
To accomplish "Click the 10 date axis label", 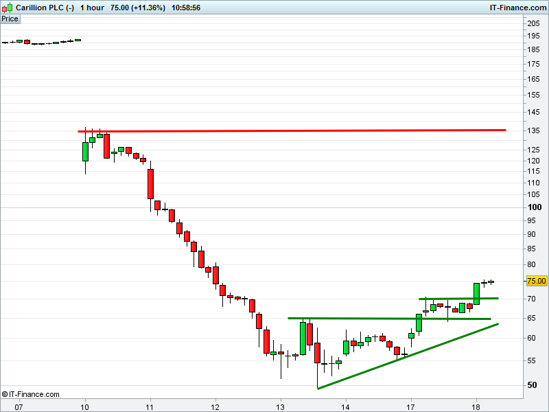I will [84, 407].
